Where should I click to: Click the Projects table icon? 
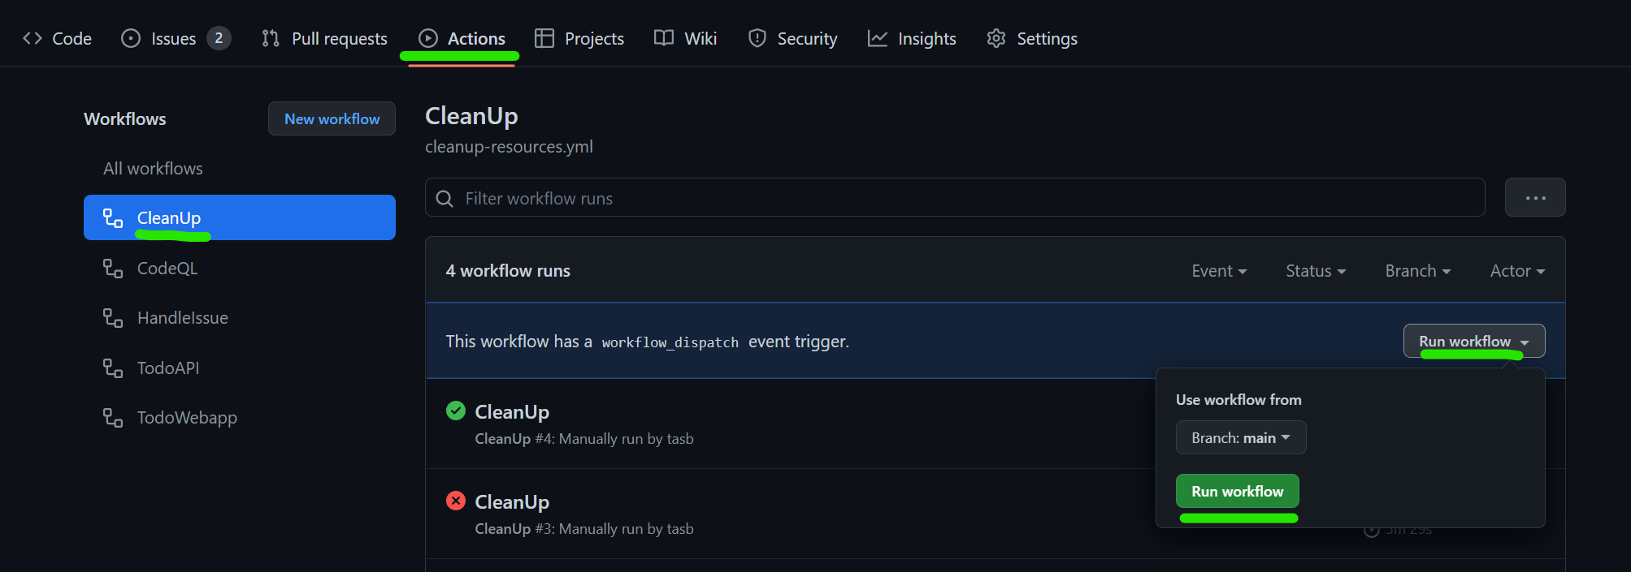tap(544, 38)
